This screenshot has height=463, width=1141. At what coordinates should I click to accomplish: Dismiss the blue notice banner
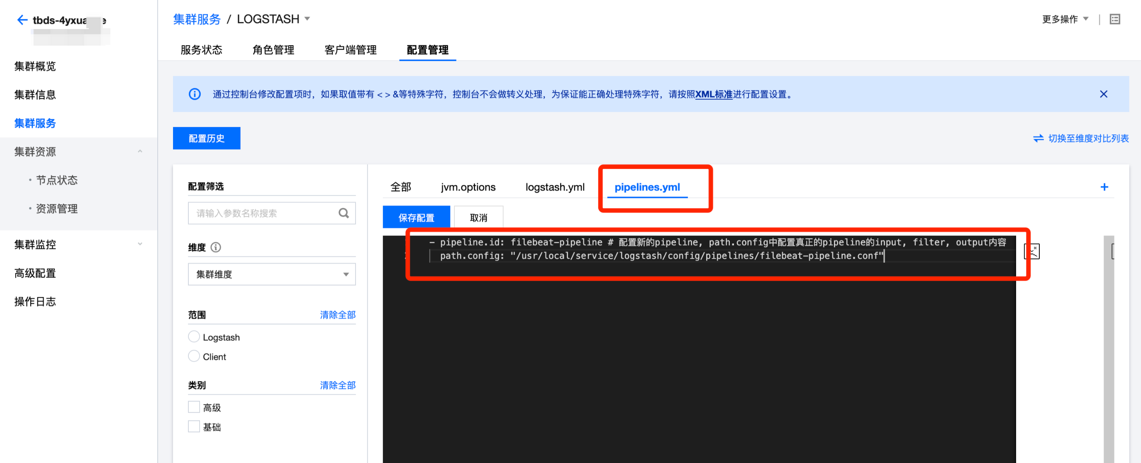click(1103, 94)
